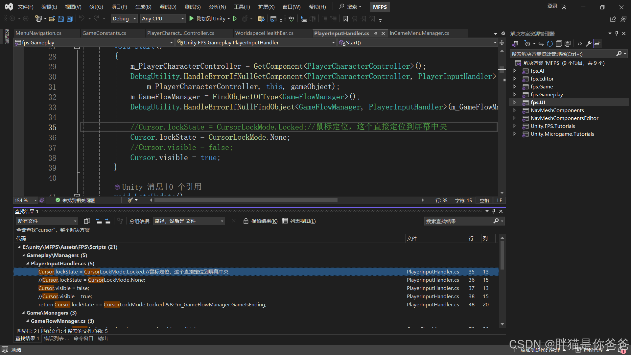The width and height of the screenshot is (631, 355).
Task: Click the Save All toolbar icon
Action: pos(70,19)
